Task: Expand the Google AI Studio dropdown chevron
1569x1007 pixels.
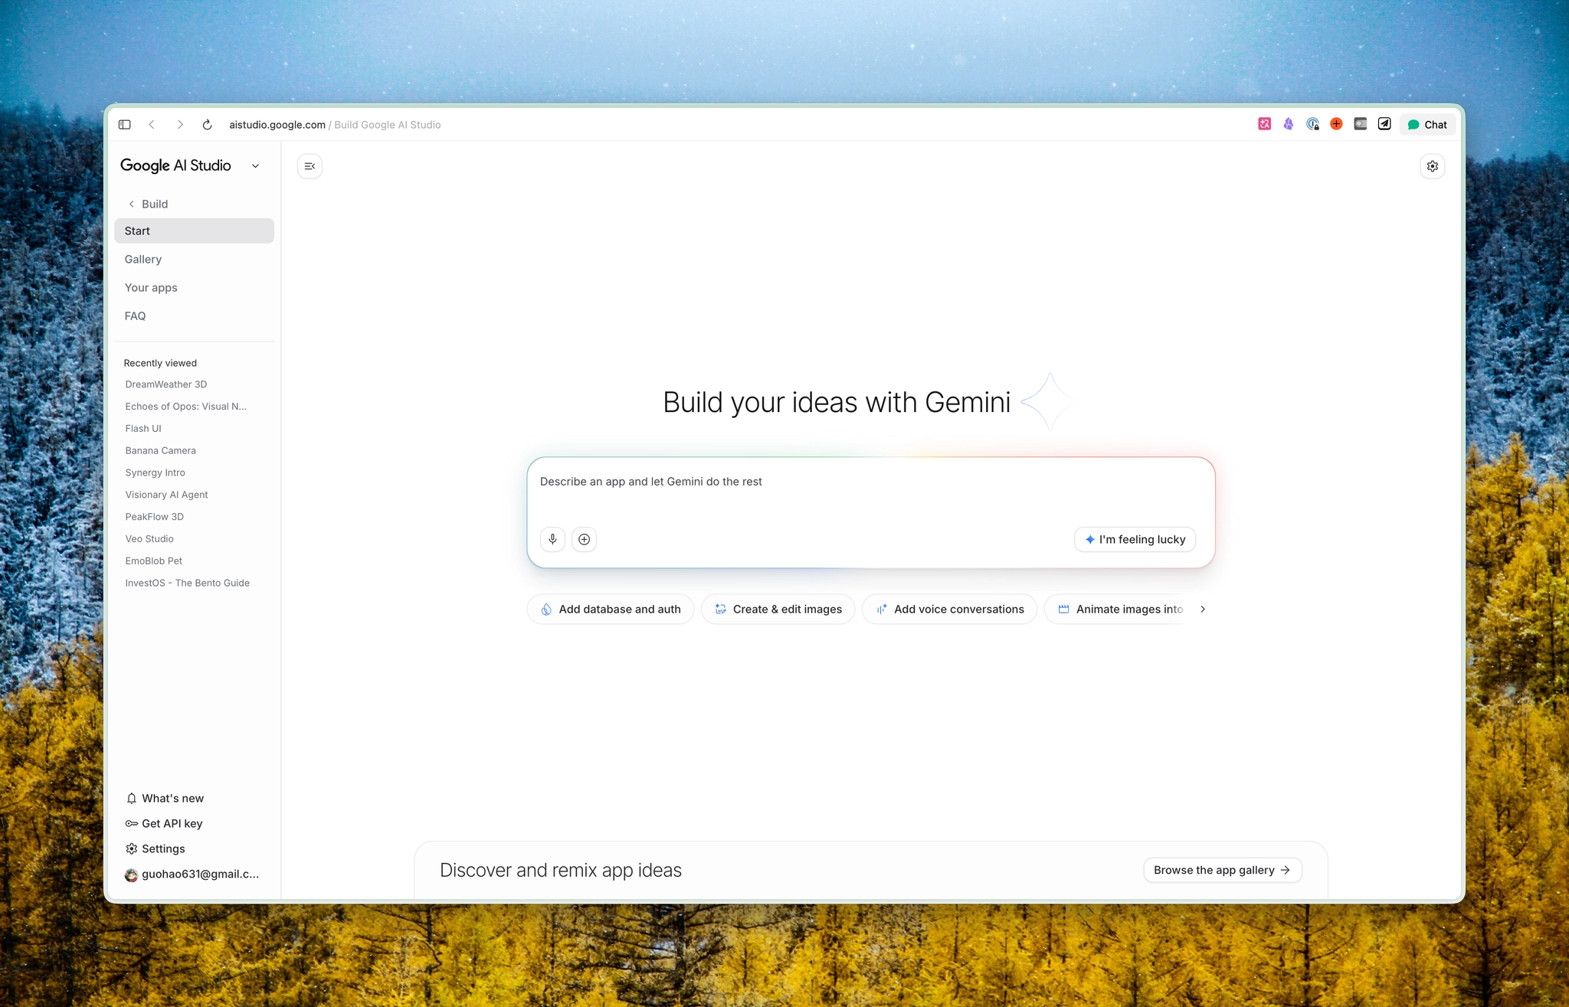Action: pos(255,166)
